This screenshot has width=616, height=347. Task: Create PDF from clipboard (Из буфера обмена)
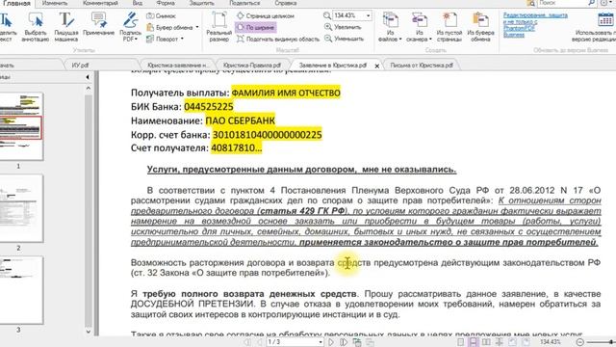[480, 27]
